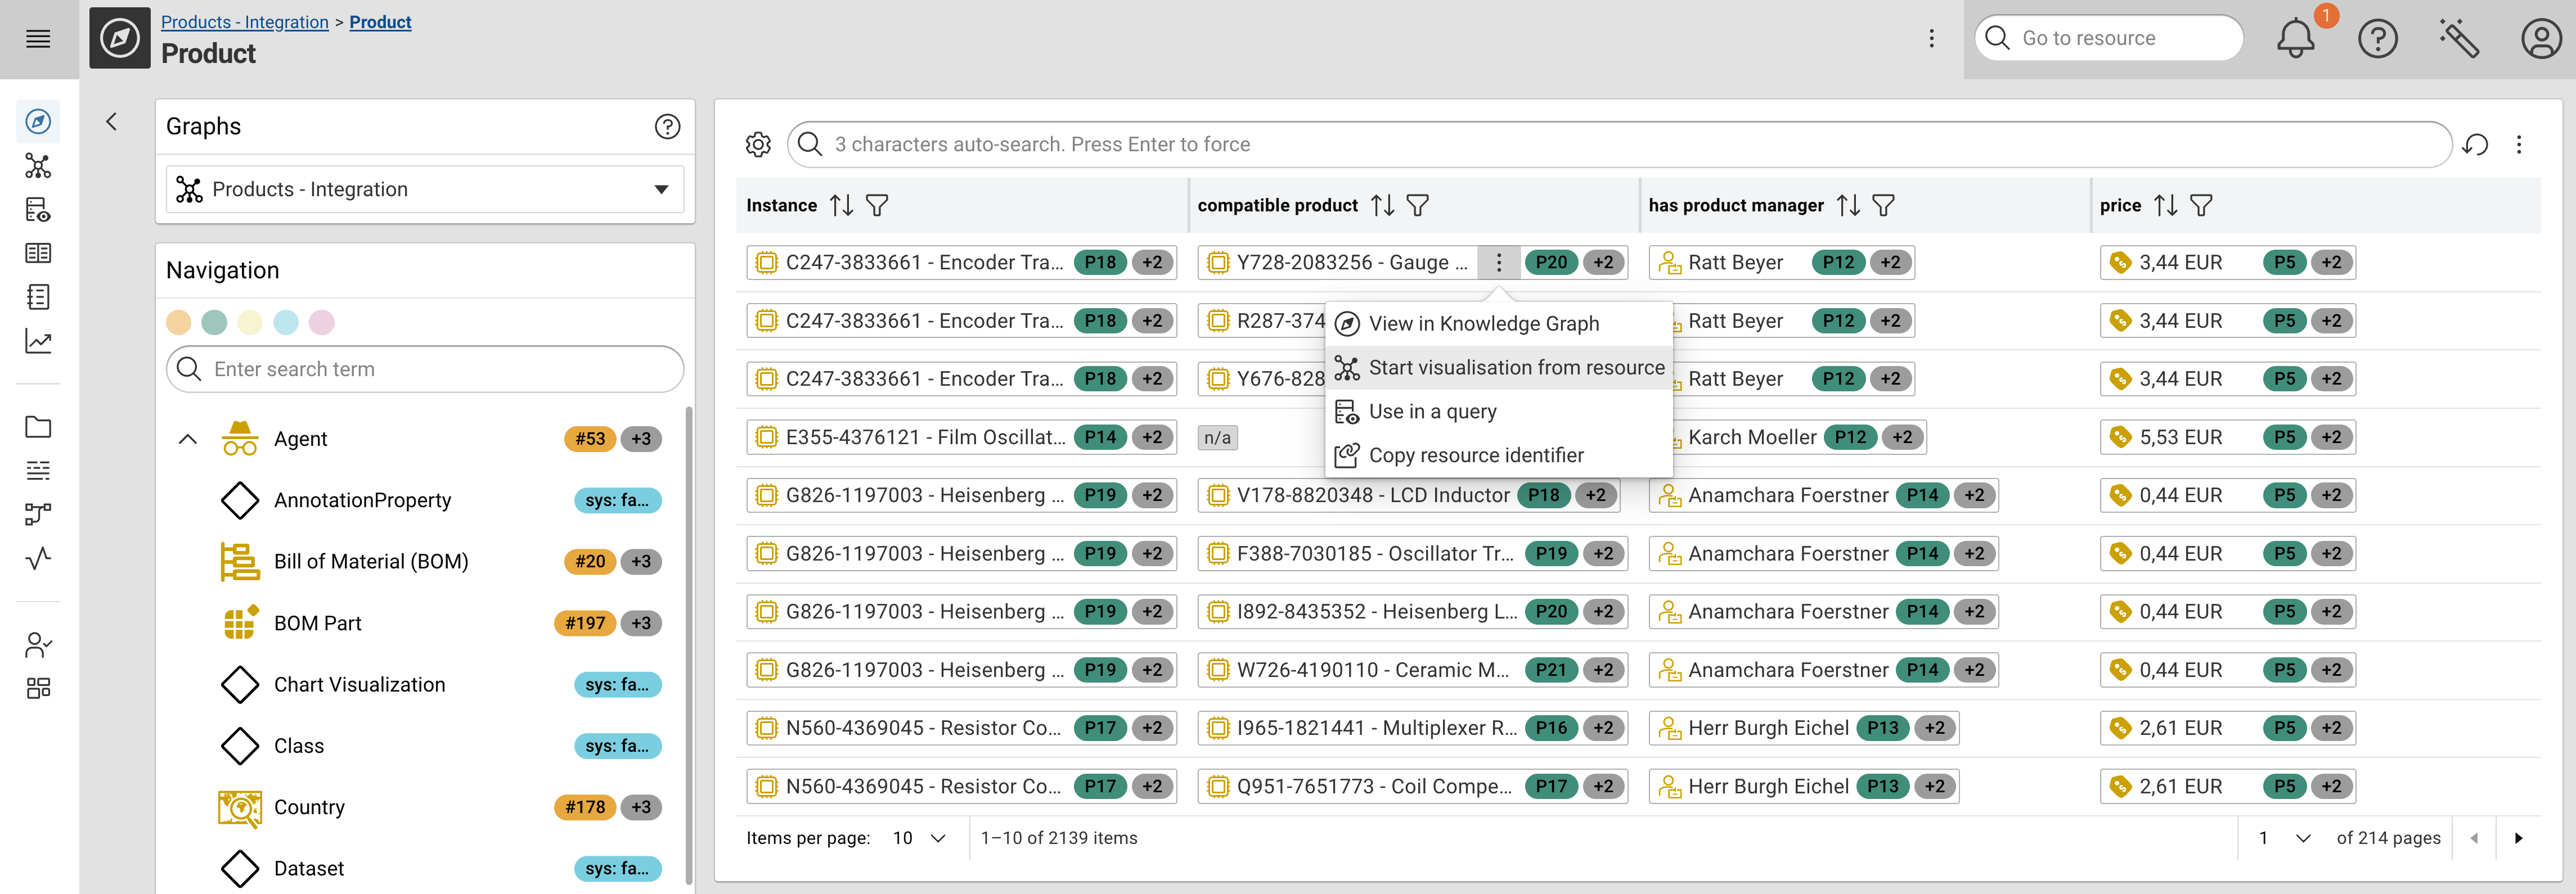
Task: Click the notification bell showing one alert
Action: pos(2295,38)
